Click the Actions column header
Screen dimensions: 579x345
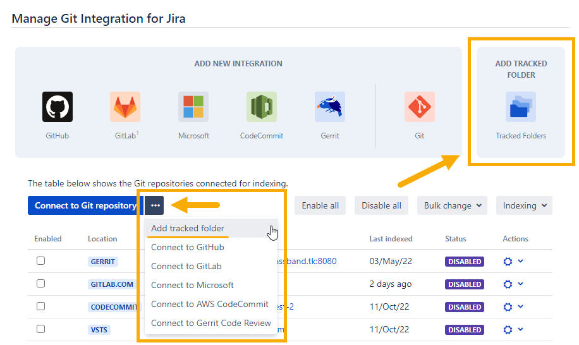click(515, 239)
